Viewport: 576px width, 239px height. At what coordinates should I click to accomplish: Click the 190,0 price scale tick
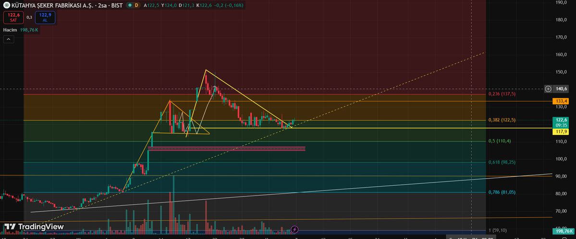[x=560, y=2]
